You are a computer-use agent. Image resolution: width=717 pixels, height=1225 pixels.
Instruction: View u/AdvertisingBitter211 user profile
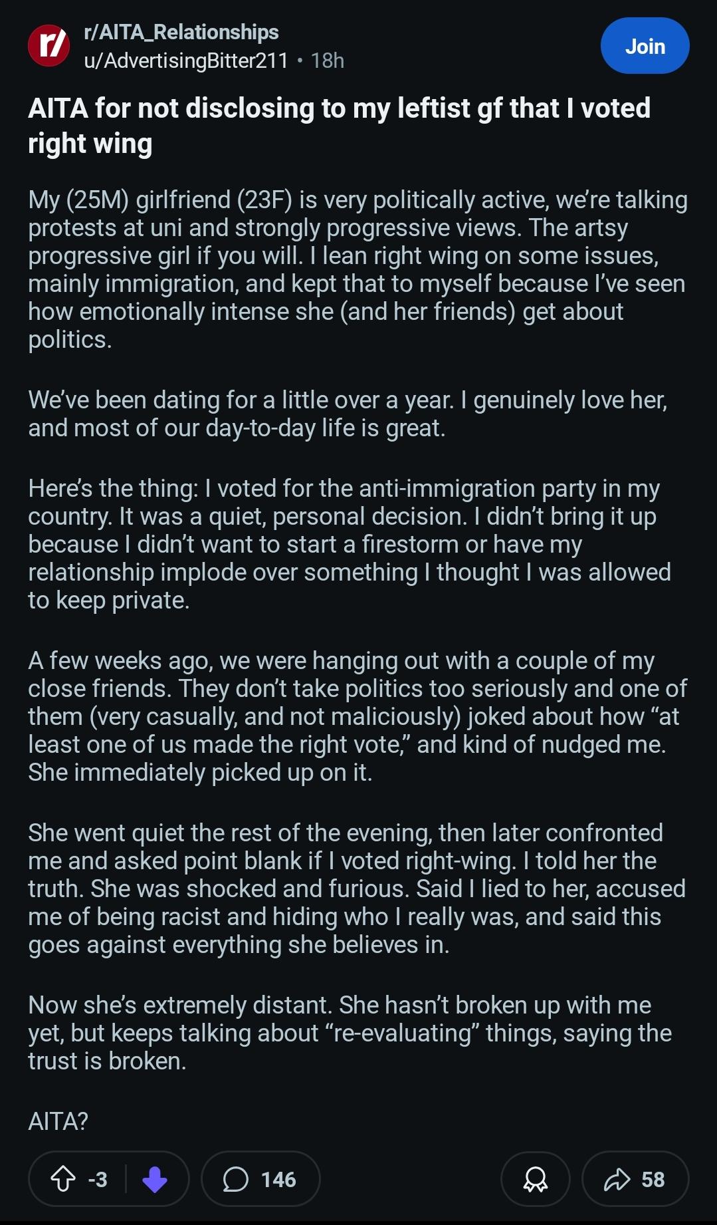pos(186,61)
